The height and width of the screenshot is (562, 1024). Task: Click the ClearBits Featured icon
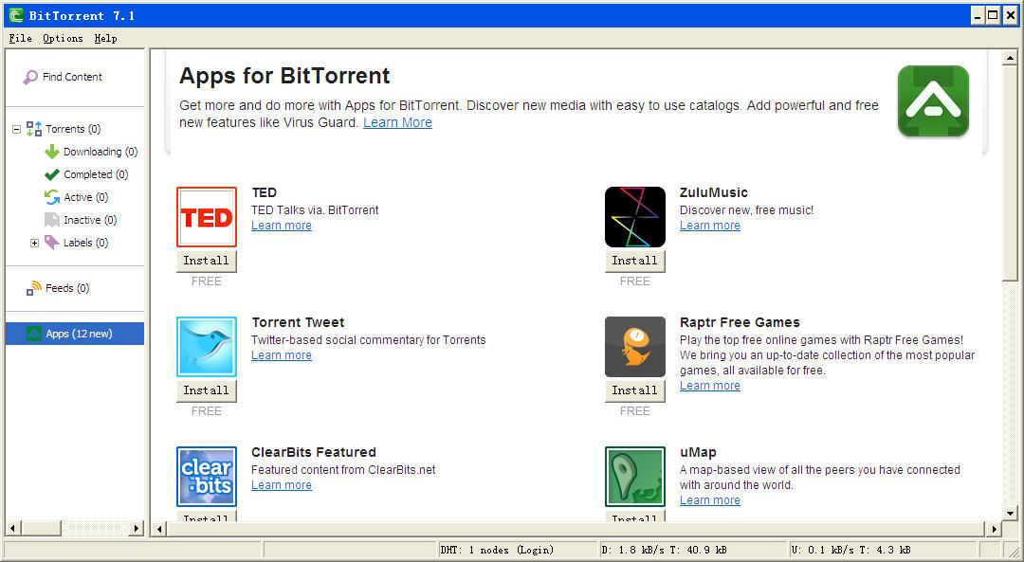click(207, 477)
